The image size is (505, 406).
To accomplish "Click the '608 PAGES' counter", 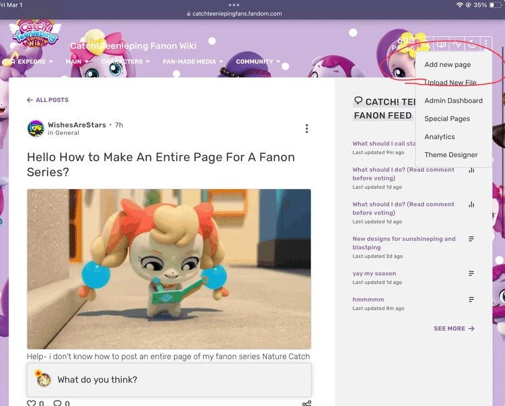I will point(404,44).
